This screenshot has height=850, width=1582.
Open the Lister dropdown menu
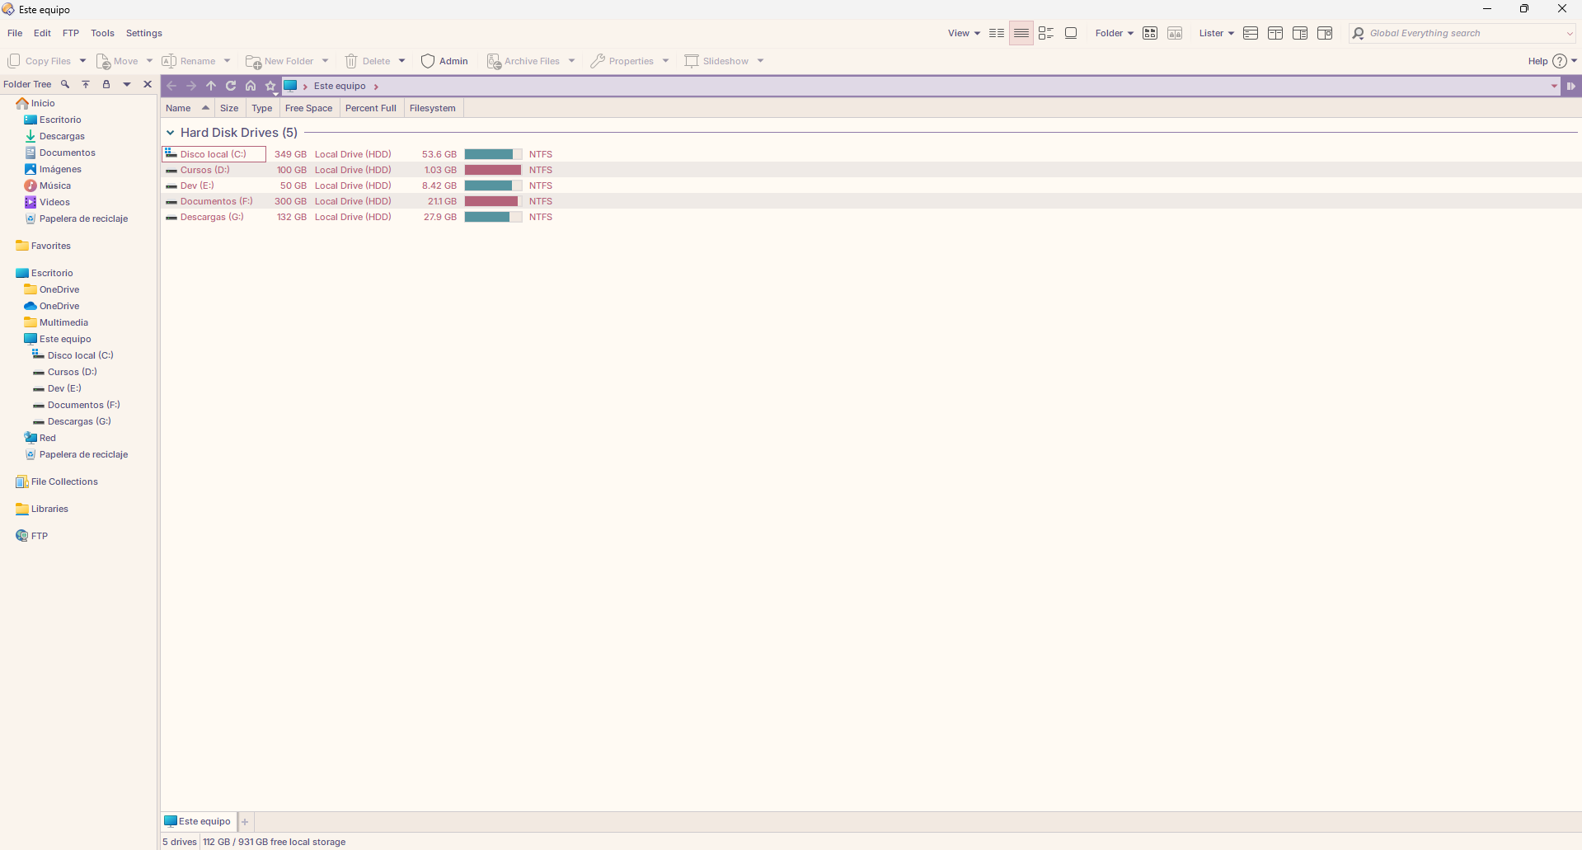(1216, 34)
